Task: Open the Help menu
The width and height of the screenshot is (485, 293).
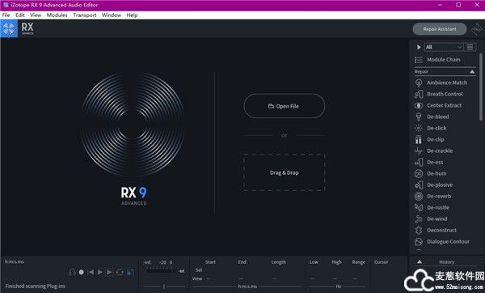Action: point(132,15)
